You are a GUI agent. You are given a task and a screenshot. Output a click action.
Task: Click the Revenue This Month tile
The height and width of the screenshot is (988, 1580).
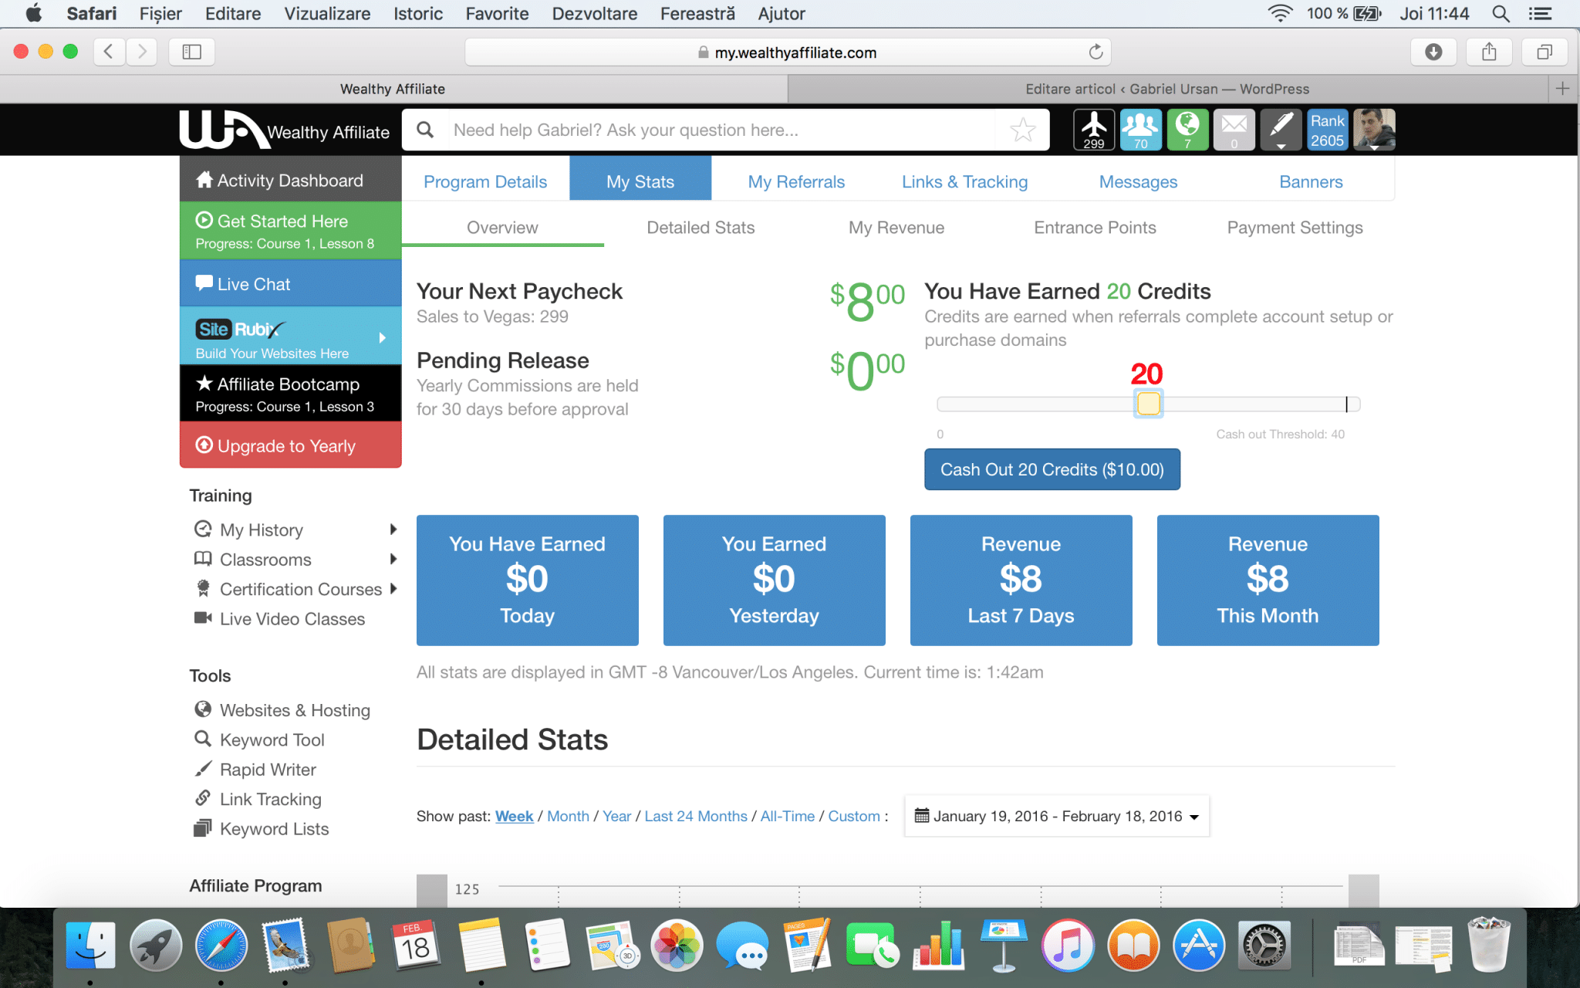click(1268, 580)
